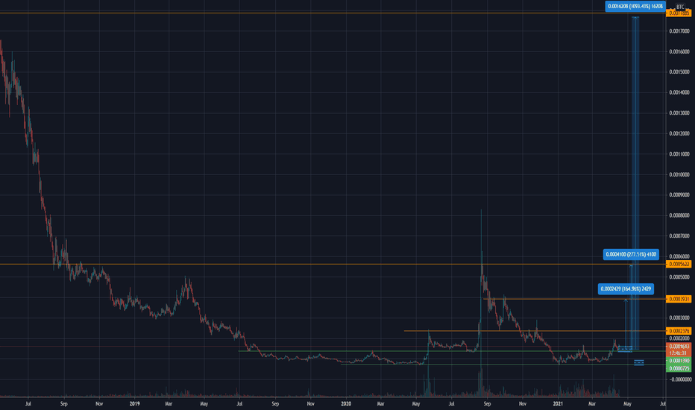Click the 0.0006000 price axis label
This screenshot has width=695, height=410.
point(679,256)
